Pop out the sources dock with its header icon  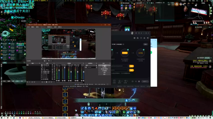(x=54, y=63)
